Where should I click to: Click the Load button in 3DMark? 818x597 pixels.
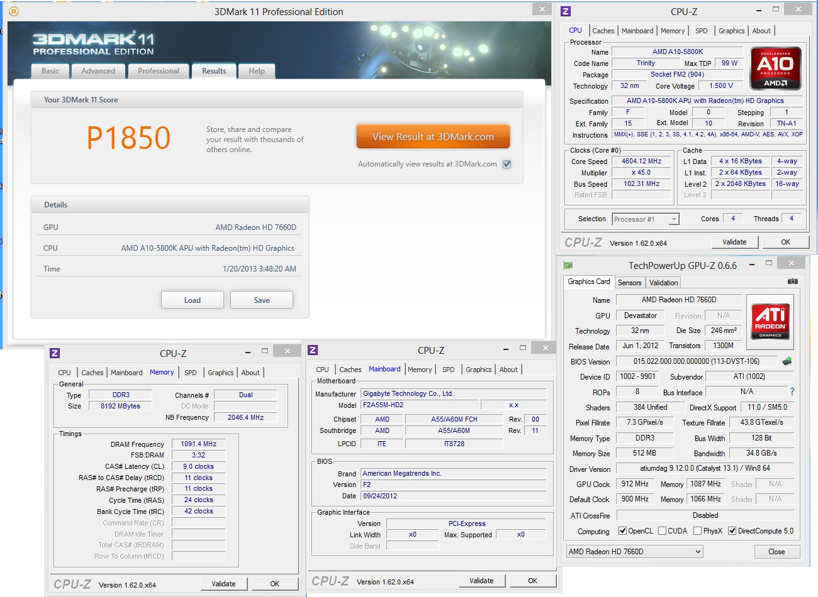pos(193,300)
